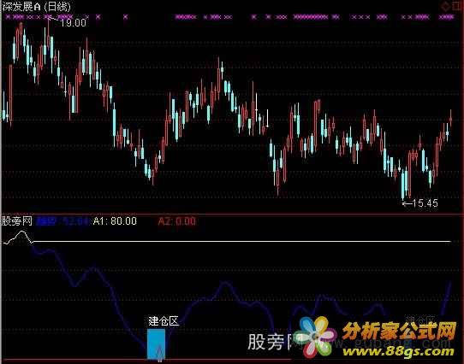Click the white 建仓区 text label

(164, 321)
